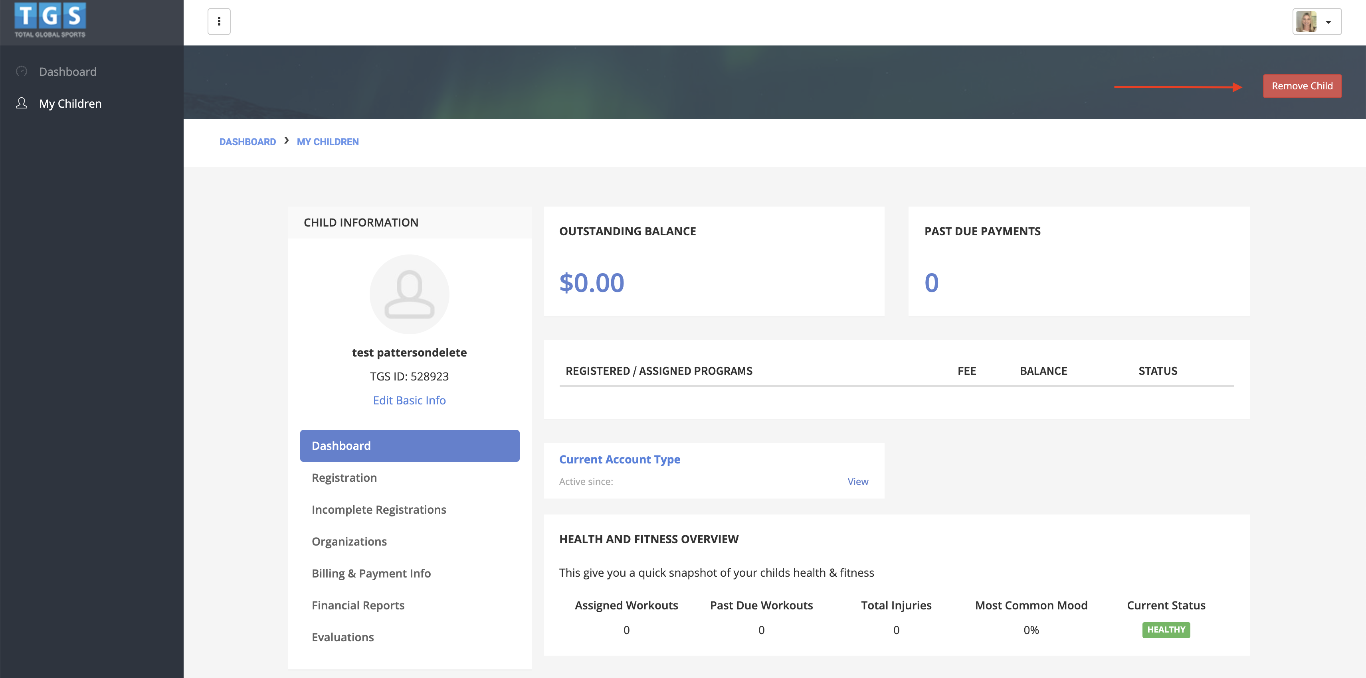Click the user profile photo at top right

[1306, 22]
